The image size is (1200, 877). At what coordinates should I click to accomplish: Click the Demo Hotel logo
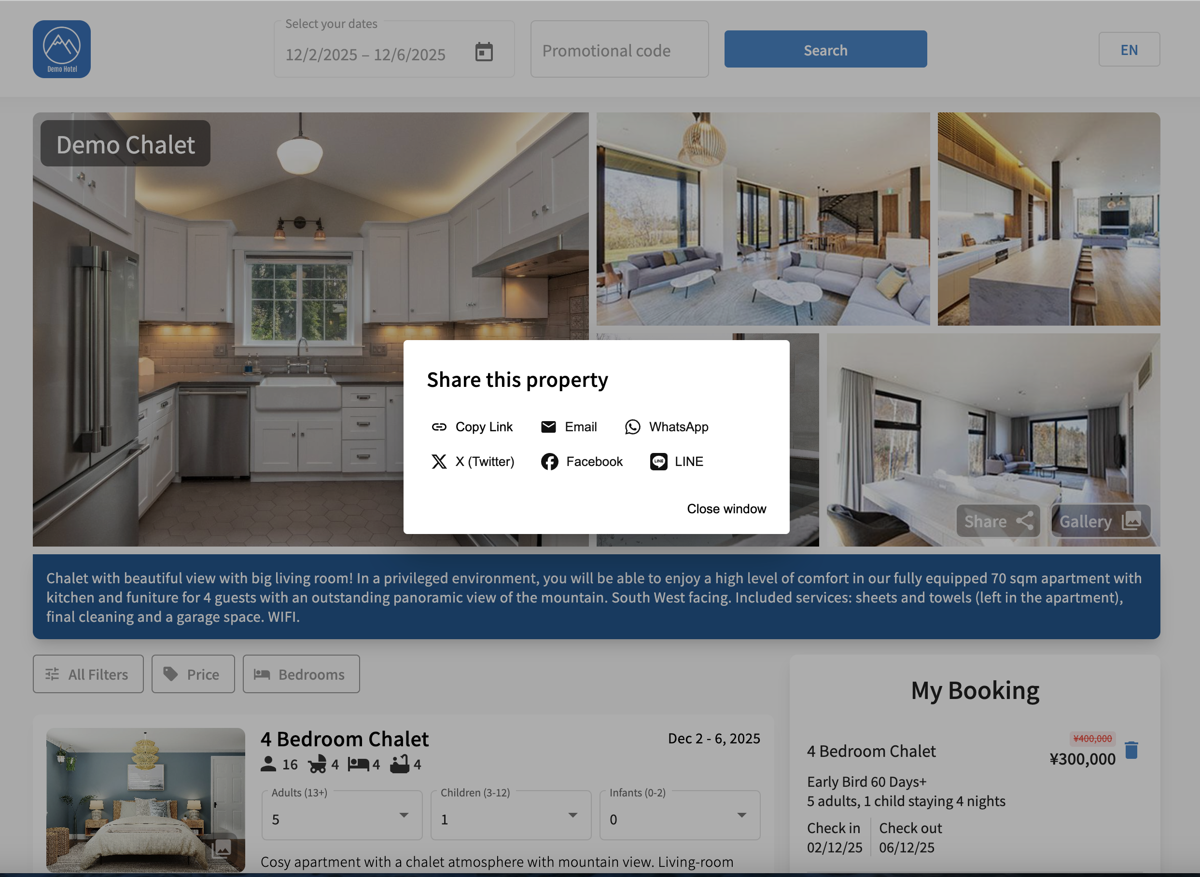coord(62,49)
